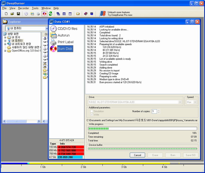
Task: Click the blue monitor toolbar icon
Action: (x=92, y=13)
